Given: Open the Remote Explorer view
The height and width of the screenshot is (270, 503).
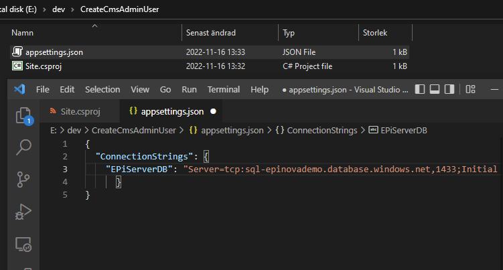Looking at the screenshot, I should (24, 245).
